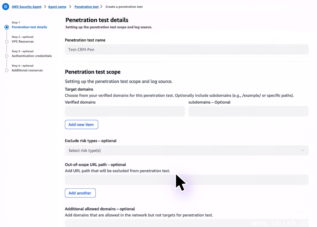Select the Step 3 Authentication credentials circle

click(7, 56)
